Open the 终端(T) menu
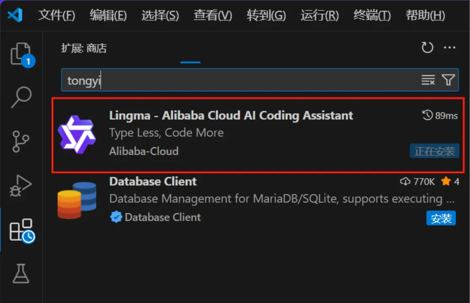The width and height of the screenshot is (470, 303). click(x=372, y=15)
